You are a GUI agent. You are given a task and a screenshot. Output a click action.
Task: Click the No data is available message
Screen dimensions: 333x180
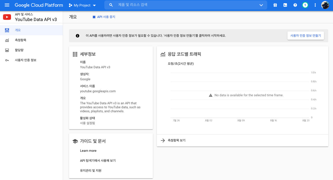click(249, 95)
